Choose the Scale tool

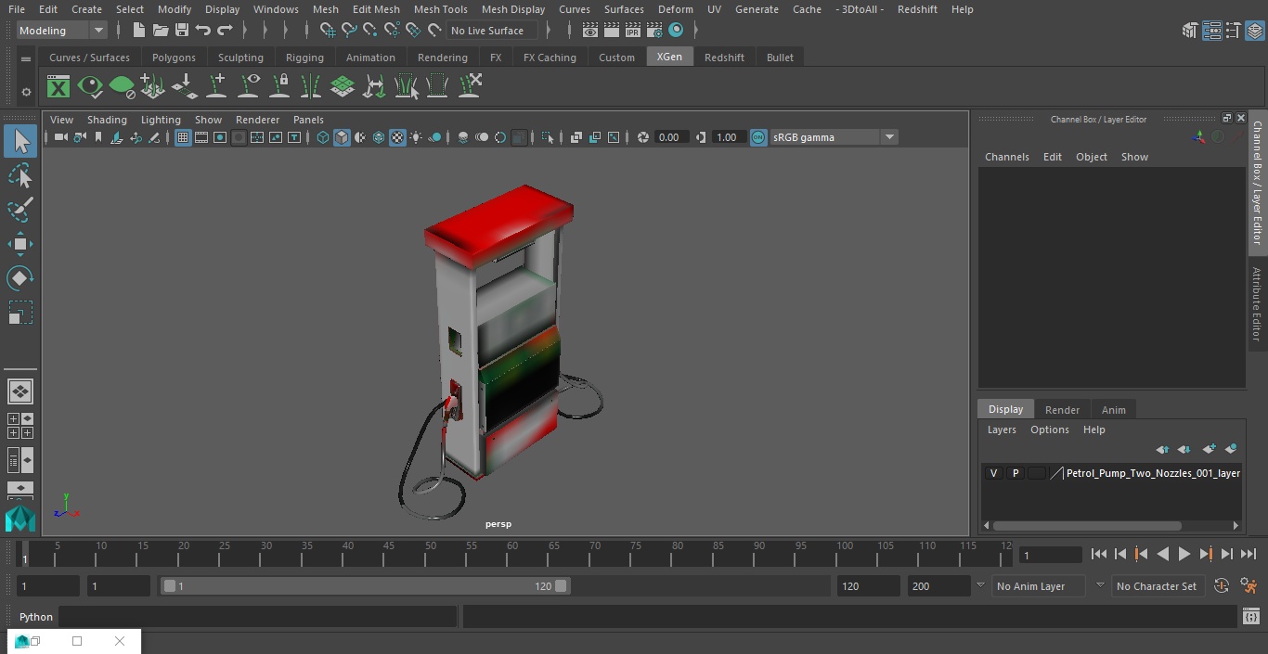[x=19, y=313]
